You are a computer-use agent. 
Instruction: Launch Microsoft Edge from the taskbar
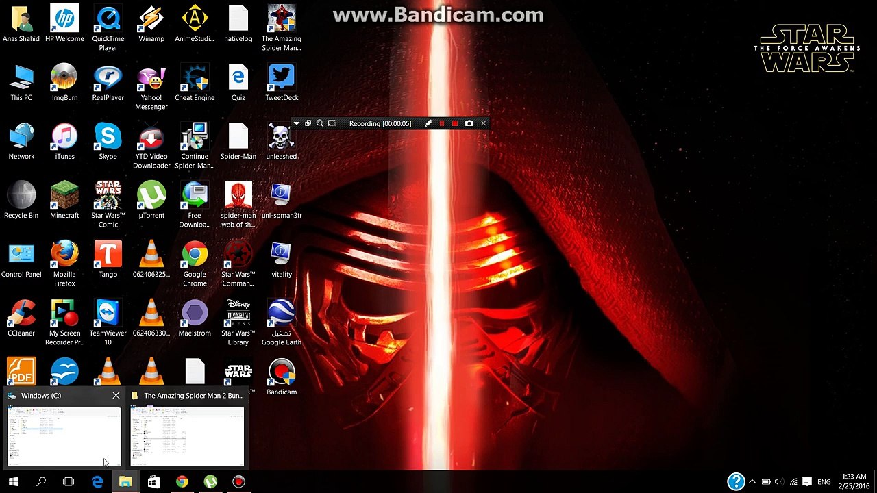click(97, 482)
